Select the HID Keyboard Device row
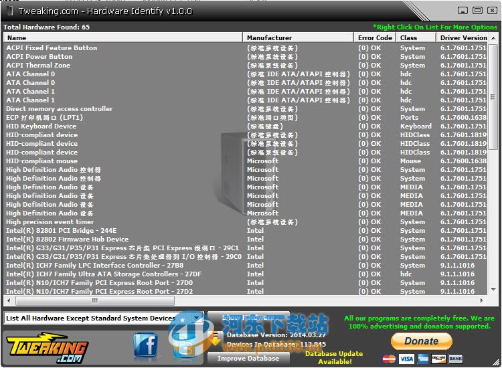Screen dimensions: 502x368 246,126
